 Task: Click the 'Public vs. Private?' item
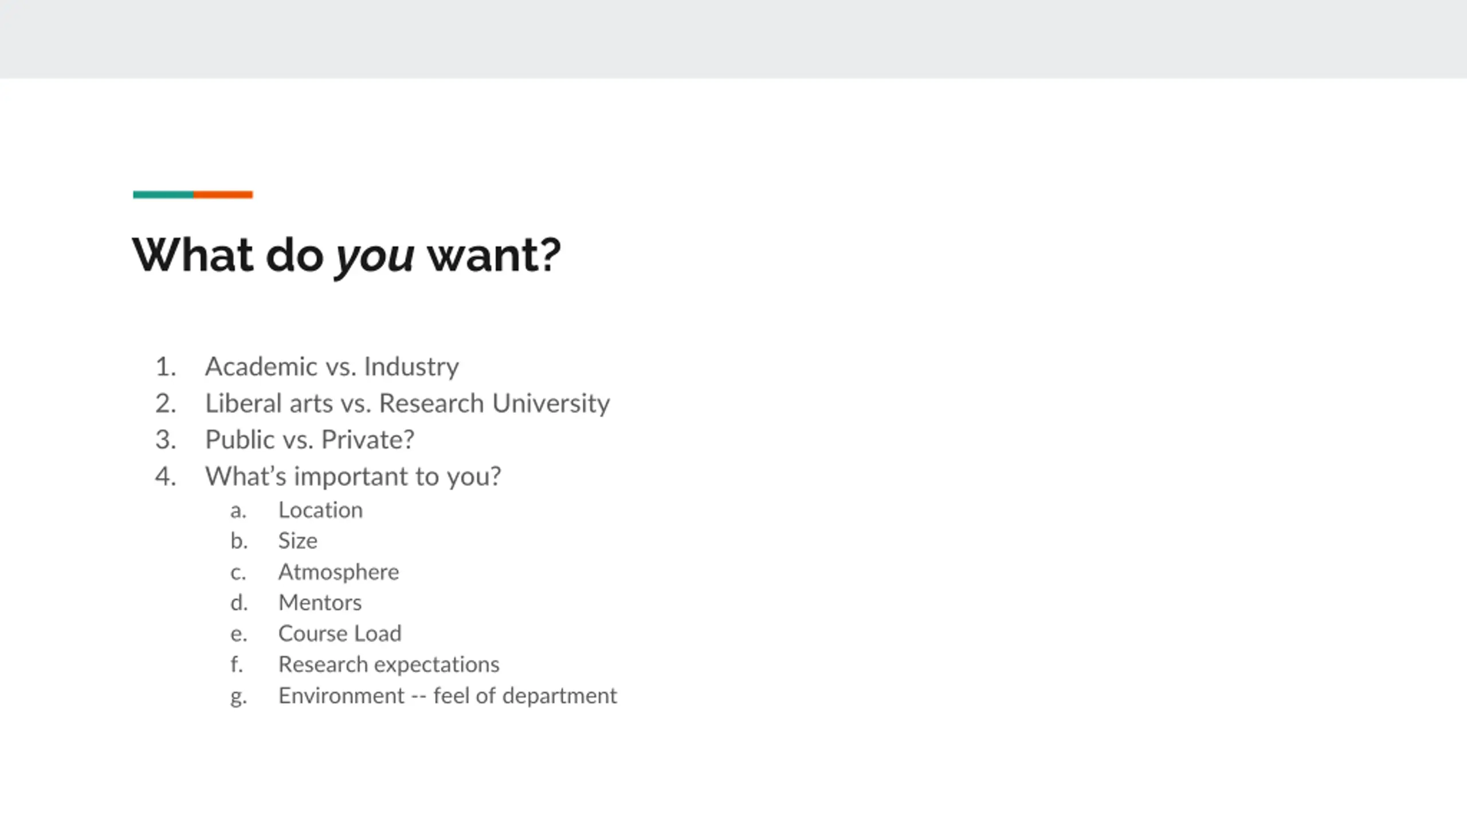[x=309, y=440]
